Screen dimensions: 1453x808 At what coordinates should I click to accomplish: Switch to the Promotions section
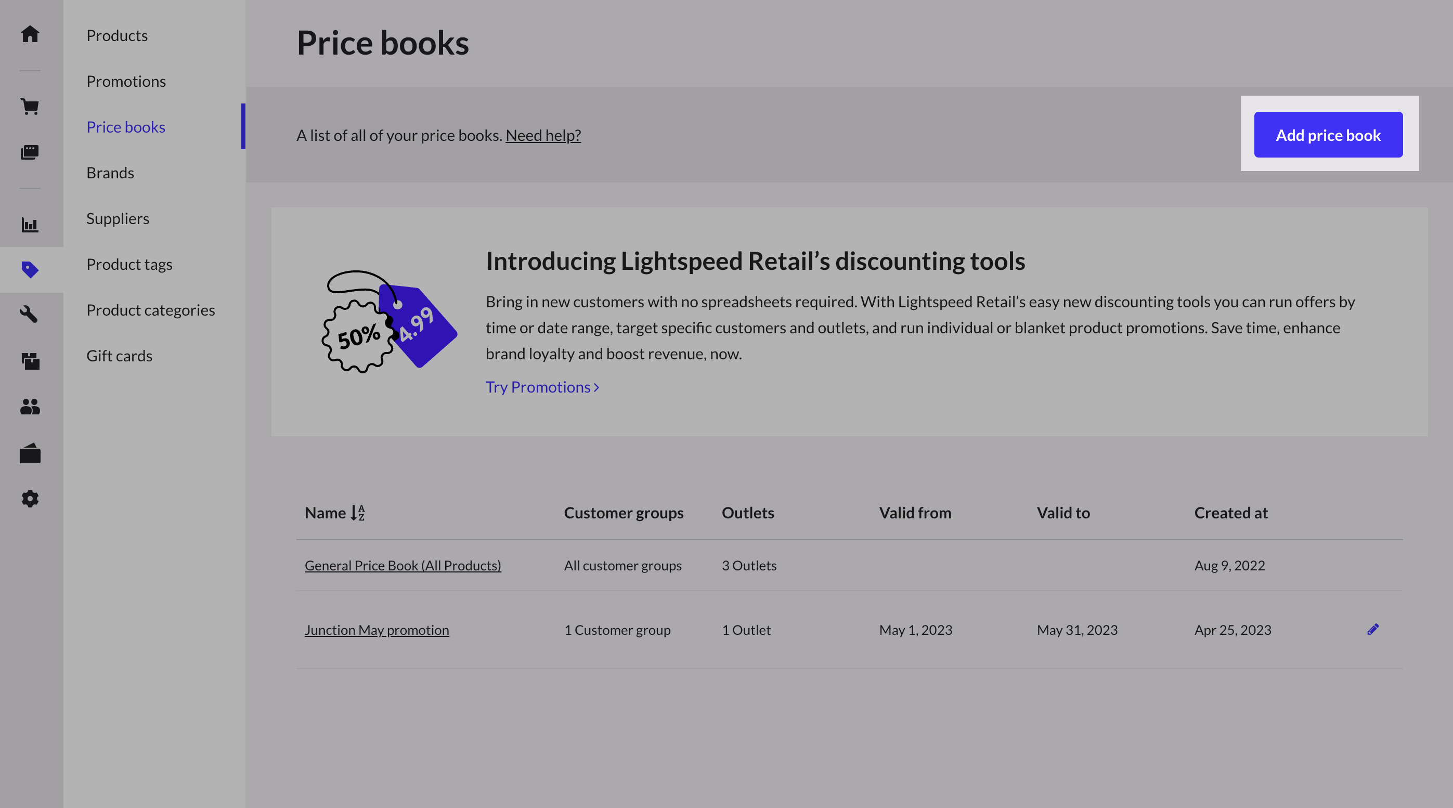click(126, 81)
